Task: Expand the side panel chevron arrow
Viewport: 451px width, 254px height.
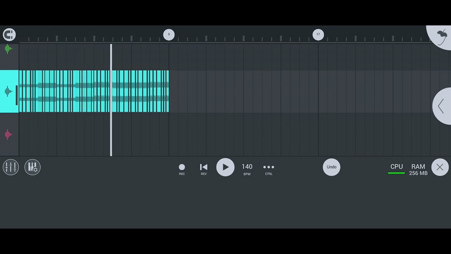Action: (441, 106)
